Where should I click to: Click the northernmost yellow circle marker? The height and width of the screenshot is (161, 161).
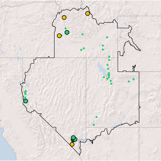pyautogui.click(x=88, y=13)
